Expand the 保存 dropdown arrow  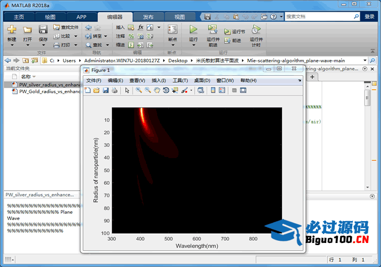tap(43, 45)
